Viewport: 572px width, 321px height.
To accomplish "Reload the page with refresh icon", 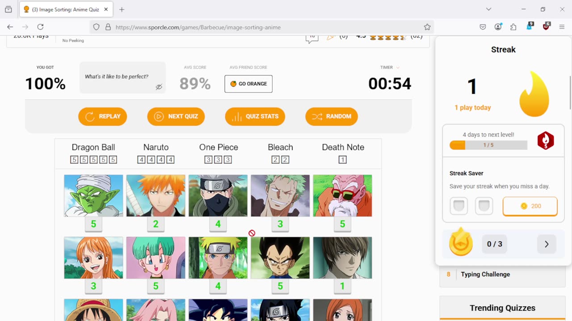I will pyautogui.click(x=40, y=27).
